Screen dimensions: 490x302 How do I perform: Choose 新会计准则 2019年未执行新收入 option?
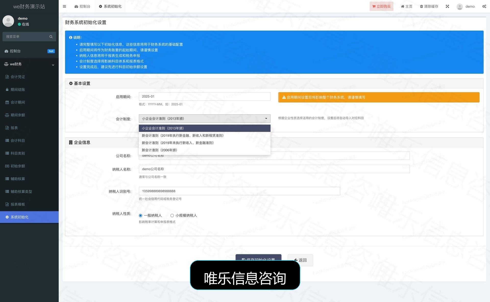204,143
